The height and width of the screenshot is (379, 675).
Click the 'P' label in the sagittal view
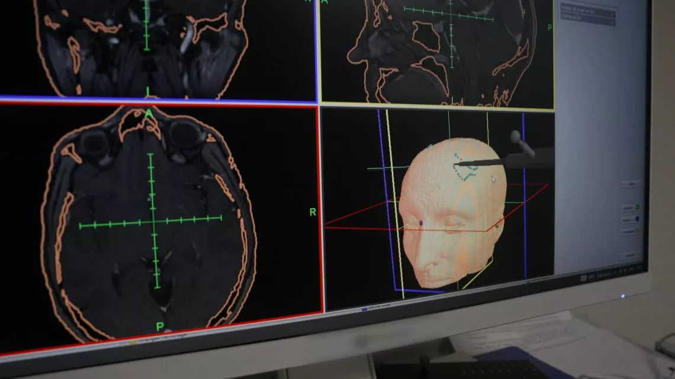549,28
